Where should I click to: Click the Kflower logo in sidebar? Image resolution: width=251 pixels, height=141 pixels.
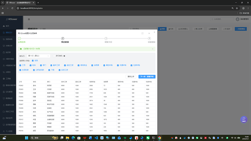11,19
